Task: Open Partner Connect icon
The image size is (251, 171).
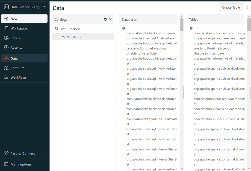Action: (6, 153)
